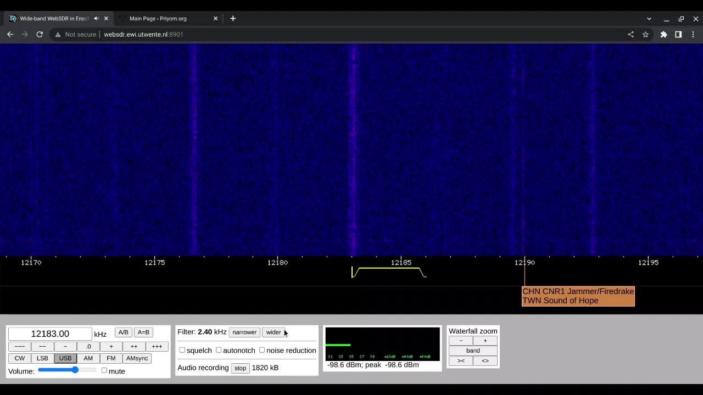Zoom in the waterfall with plus button

tap(485, 341)
